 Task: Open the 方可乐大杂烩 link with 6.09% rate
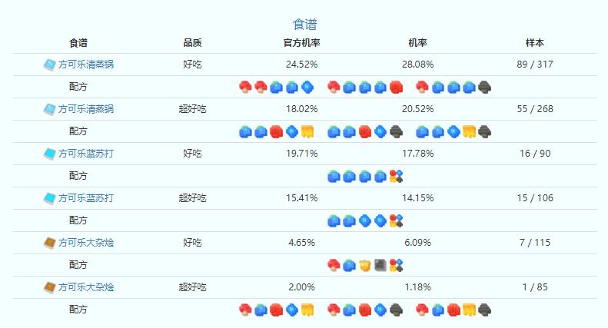tap(86, 243)
